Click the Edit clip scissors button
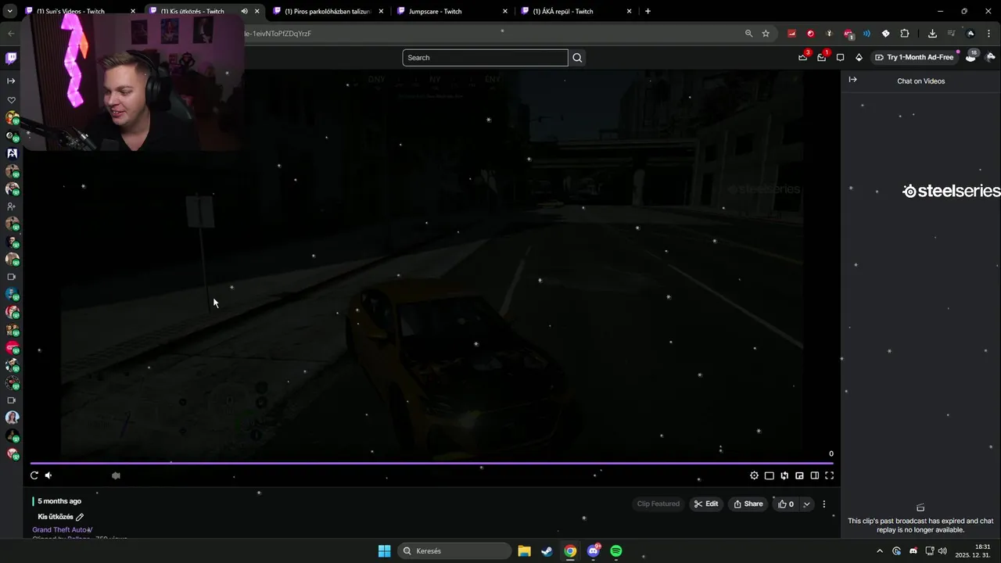The image size is (1001, 563). point(705,504)
